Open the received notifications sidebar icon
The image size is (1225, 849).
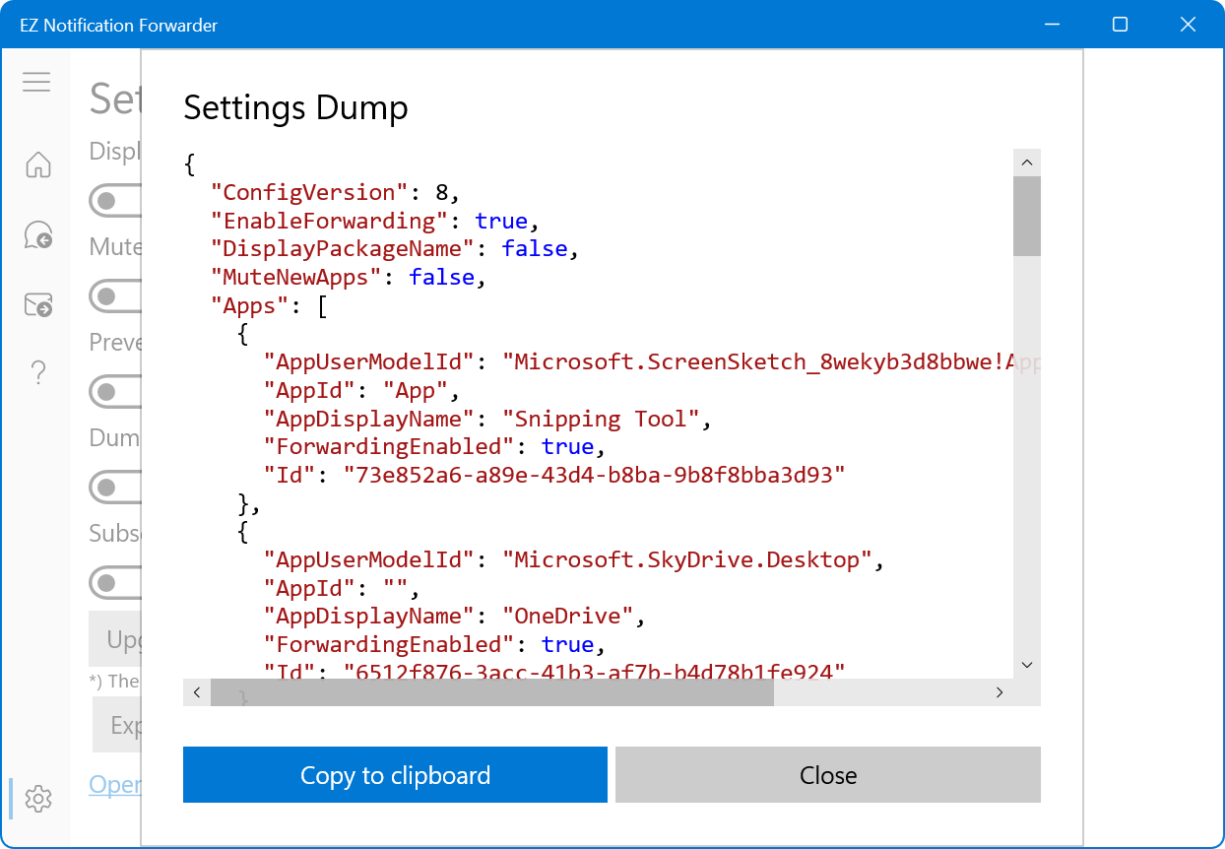click(x=37, y=235)
